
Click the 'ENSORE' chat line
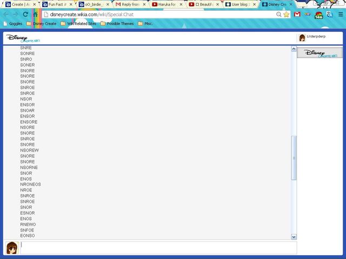click(x=29, y=122)
